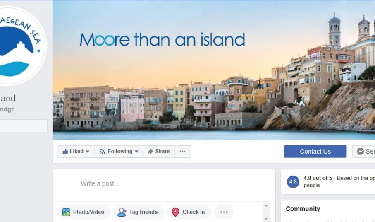Screen dimensions: 375x222
Task: Click the Following feed icon
Action: [x=102, y=151]
